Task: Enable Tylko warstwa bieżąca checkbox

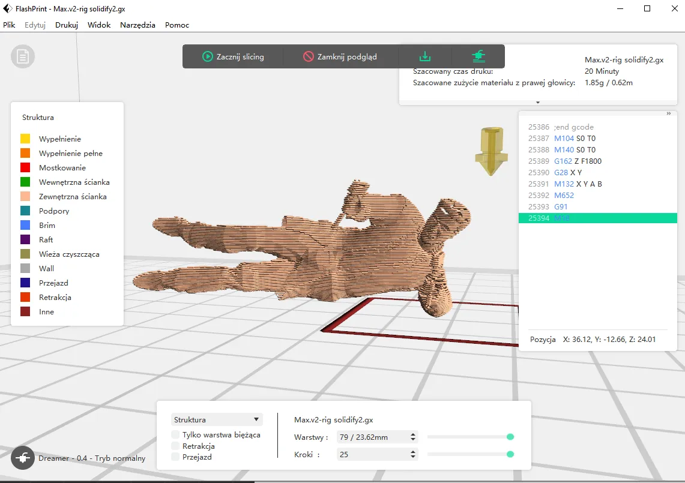Action: click(x=175, y=435)
